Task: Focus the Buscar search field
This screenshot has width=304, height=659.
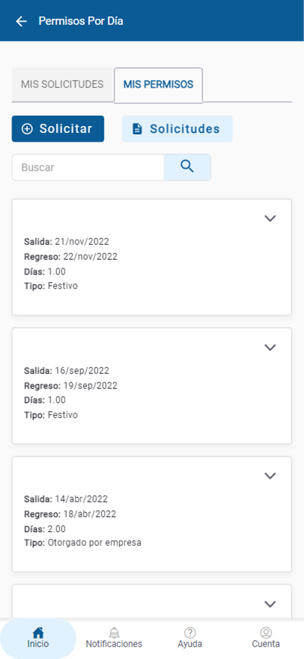Action: [x=88, y=167]
